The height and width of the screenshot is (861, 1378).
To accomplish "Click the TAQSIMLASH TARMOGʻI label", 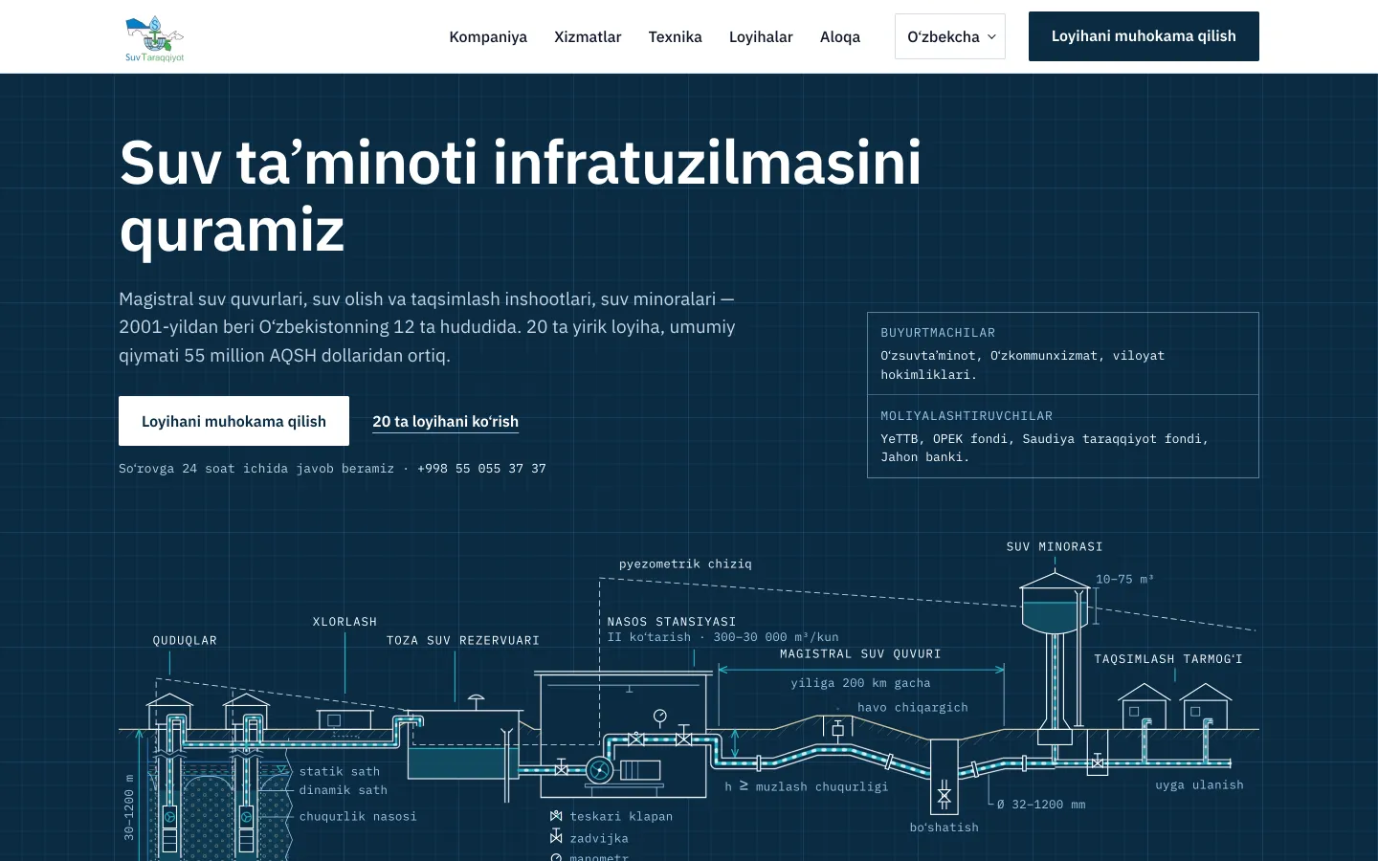I will pyautogui.click(x=1168, y=659).
